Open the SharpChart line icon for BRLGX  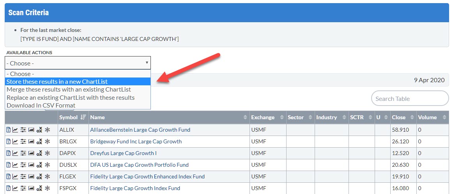click(x=15, y=142)
